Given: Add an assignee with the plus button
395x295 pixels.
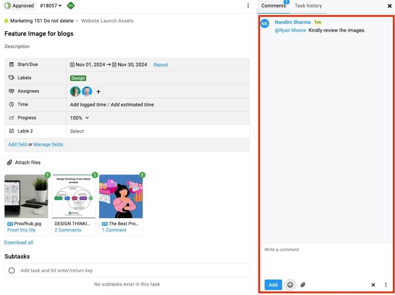Looking at the screenshot, I should [98, 92].
